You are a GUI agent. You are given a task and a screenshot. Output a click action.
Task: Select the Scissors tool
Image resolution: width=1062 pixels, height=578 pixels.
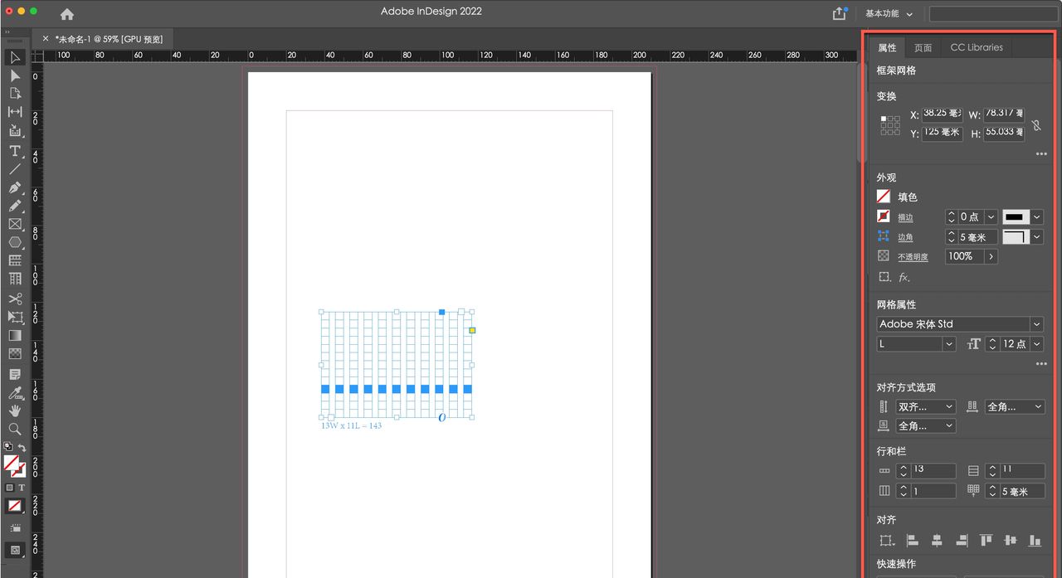15,299
